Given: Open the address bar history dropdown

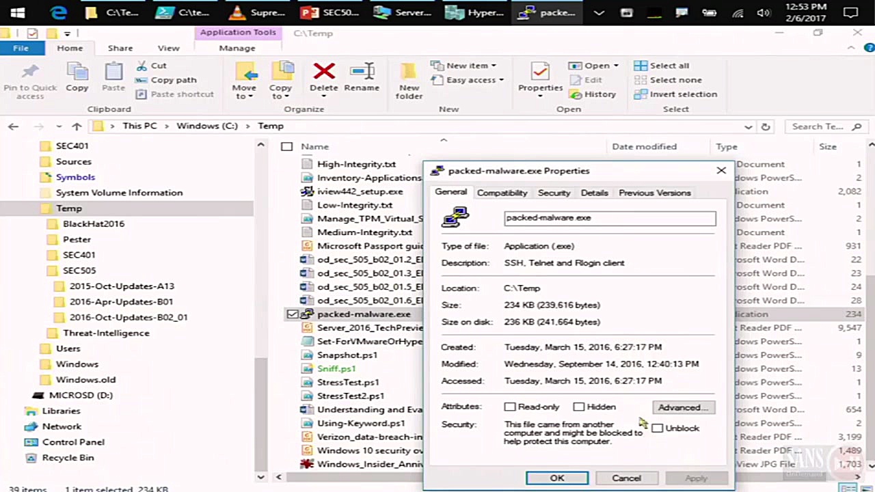Looking at the screenshot, I should click(x=749, y=126).
